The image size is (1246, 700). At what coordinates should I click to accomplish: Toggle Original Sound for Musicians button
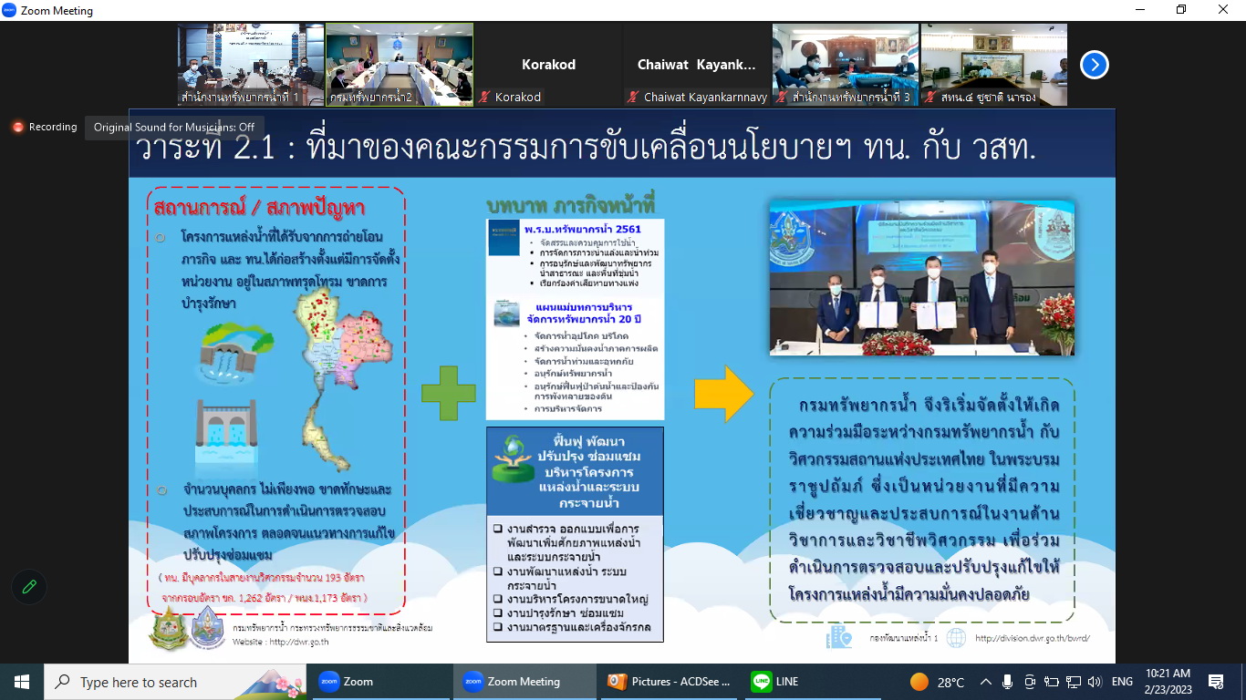(174, 127)
